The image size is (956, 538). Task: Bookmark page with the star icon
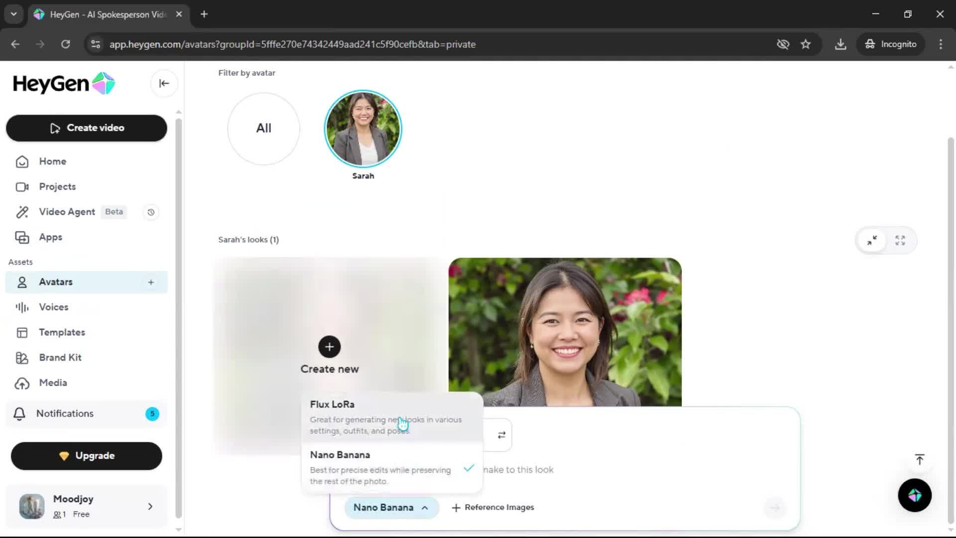click(x=806, y=44)
